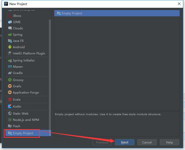Pick the Static Web globe icon
185x150 pixels.
tap(10, 113)
